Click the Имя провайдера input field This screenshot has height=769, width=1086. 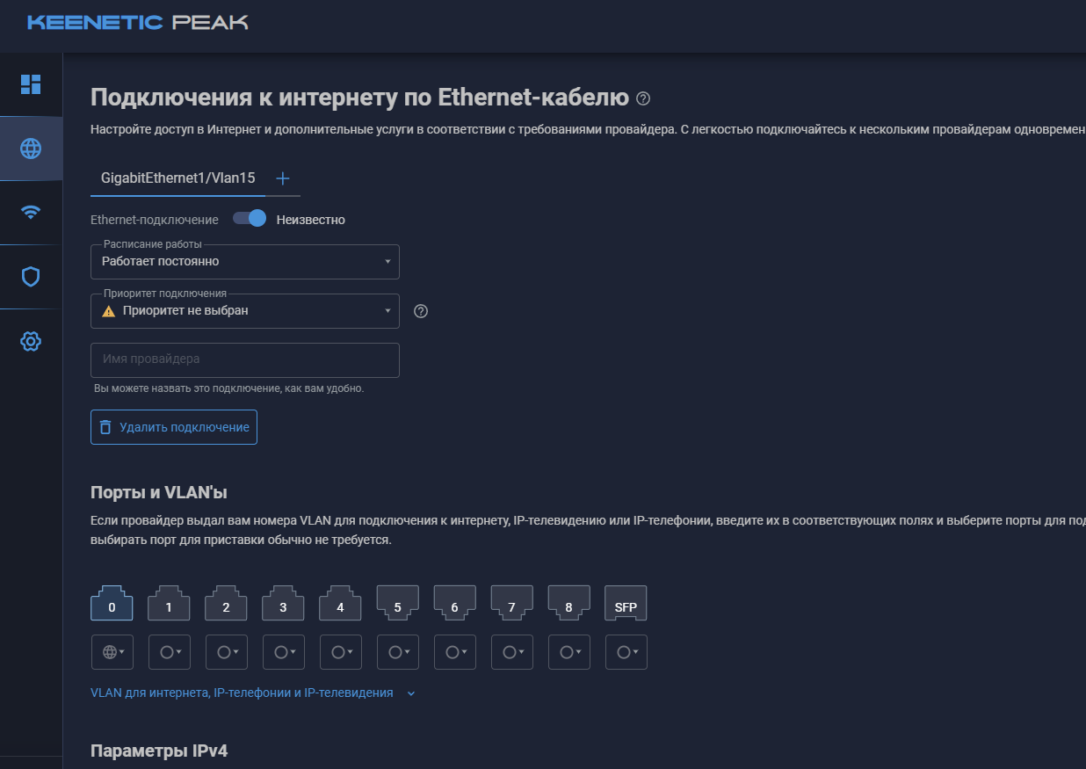[245, 360]
